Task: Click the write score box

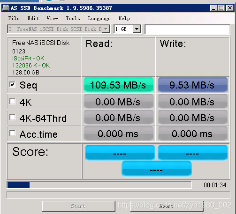Action: coord(193,153)
